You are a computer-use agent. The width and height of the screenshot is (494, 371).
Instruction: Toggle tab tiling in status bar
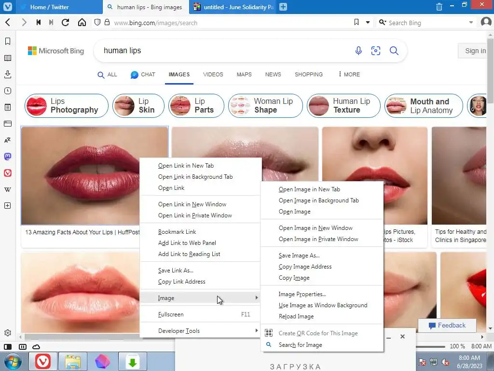pos(23,347)
